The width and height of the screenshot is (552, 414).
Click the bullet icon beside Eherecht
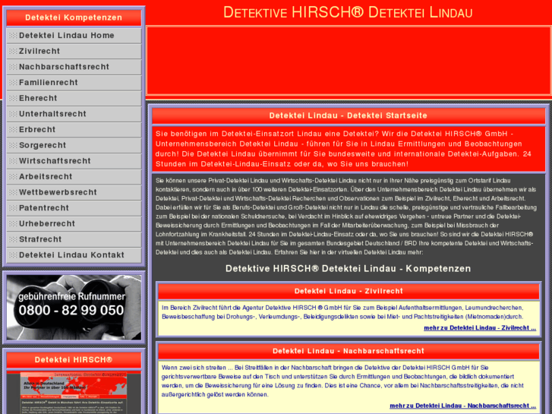tap(13, 98)
